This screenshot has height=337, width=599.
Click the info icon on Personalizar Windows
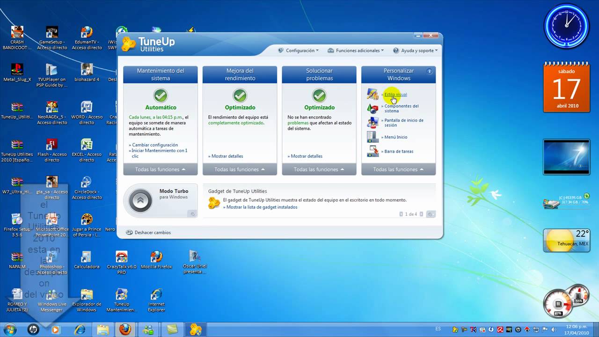(x=429, y=71)
